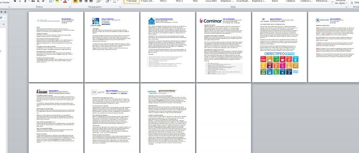Toggle bold formatting
This screenshot has height=153, width=359.
[14, 1]
